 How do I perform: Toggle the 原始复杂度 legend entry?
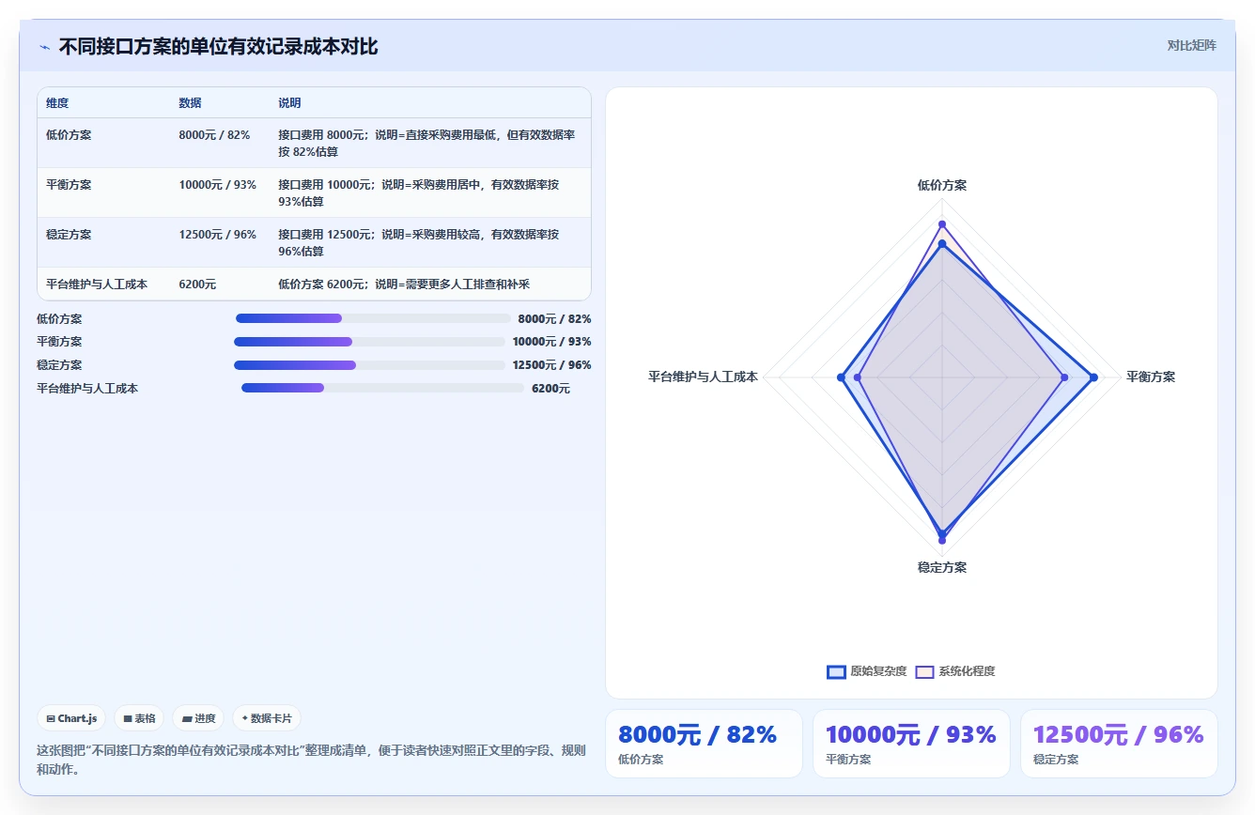pyautogui.click(x=866, y=671)
